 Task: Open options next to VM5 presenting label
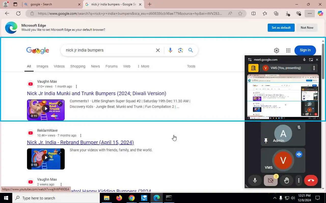click(x=314, y=68)
